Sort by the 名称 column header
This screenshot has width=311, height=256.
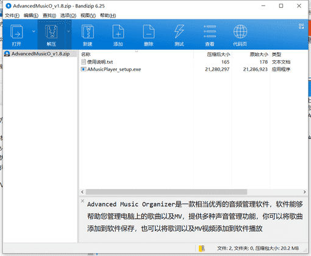coord(136,54)
